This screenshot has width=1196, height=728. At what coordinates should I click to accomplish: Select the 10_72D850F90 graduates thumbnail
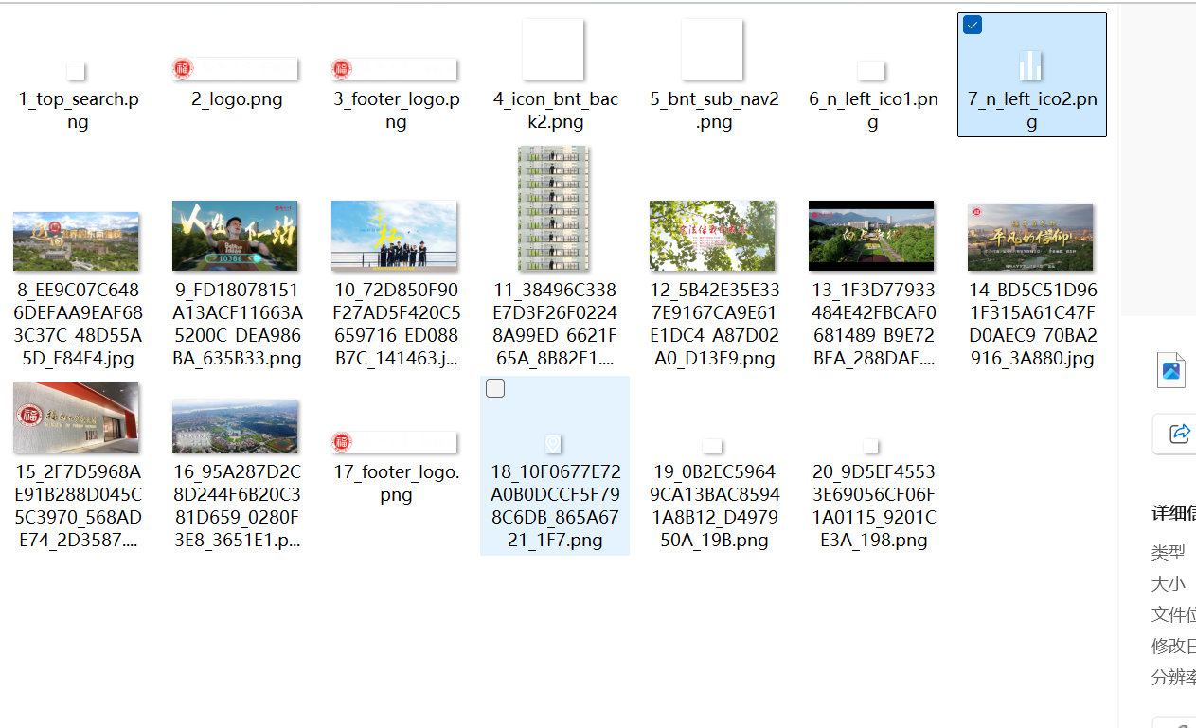click(x=394, y=236)
